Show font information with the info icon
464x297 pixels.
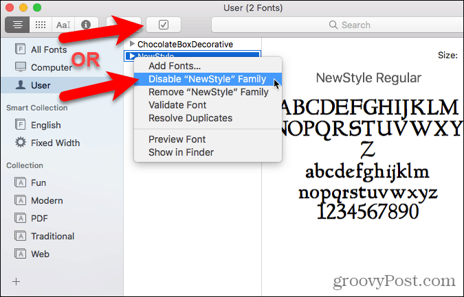(86, 25)
